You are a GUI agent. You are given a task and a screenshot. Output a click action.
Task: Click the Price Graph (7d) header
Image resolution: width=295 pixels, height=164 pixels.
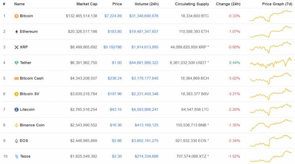click(x=277, y=4)
